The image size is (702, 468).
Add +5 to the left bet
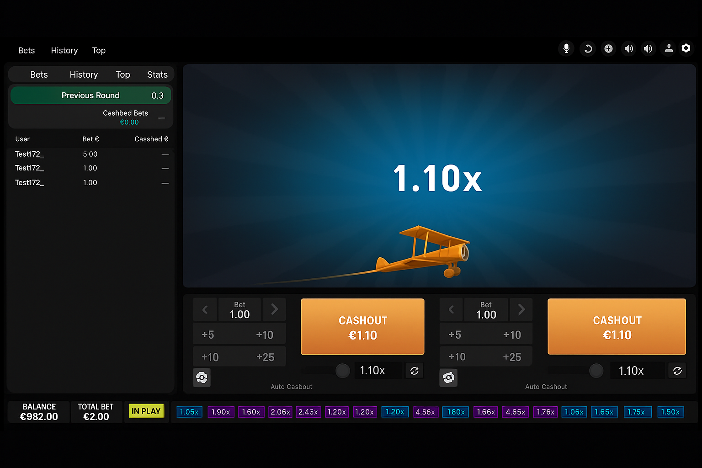click(x=208, y=335)
